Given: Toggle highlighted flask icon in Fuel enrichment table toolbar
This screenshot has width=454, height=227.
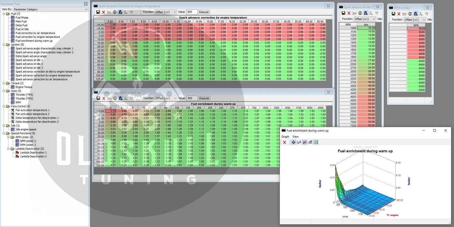Looking at the screenshot, I should pyautogui.click(x=120, y=98).
